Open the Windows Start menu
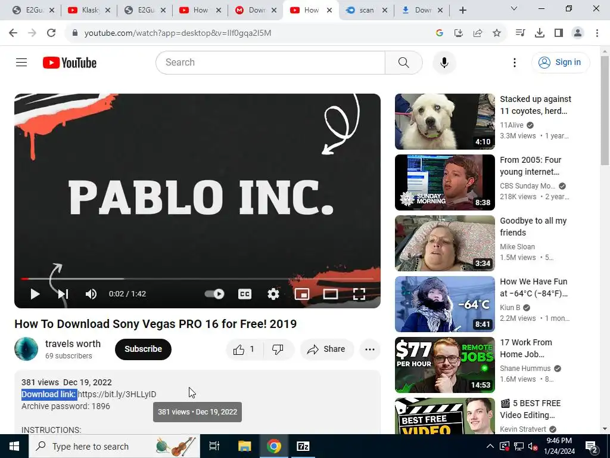 [x=14, y=446]
